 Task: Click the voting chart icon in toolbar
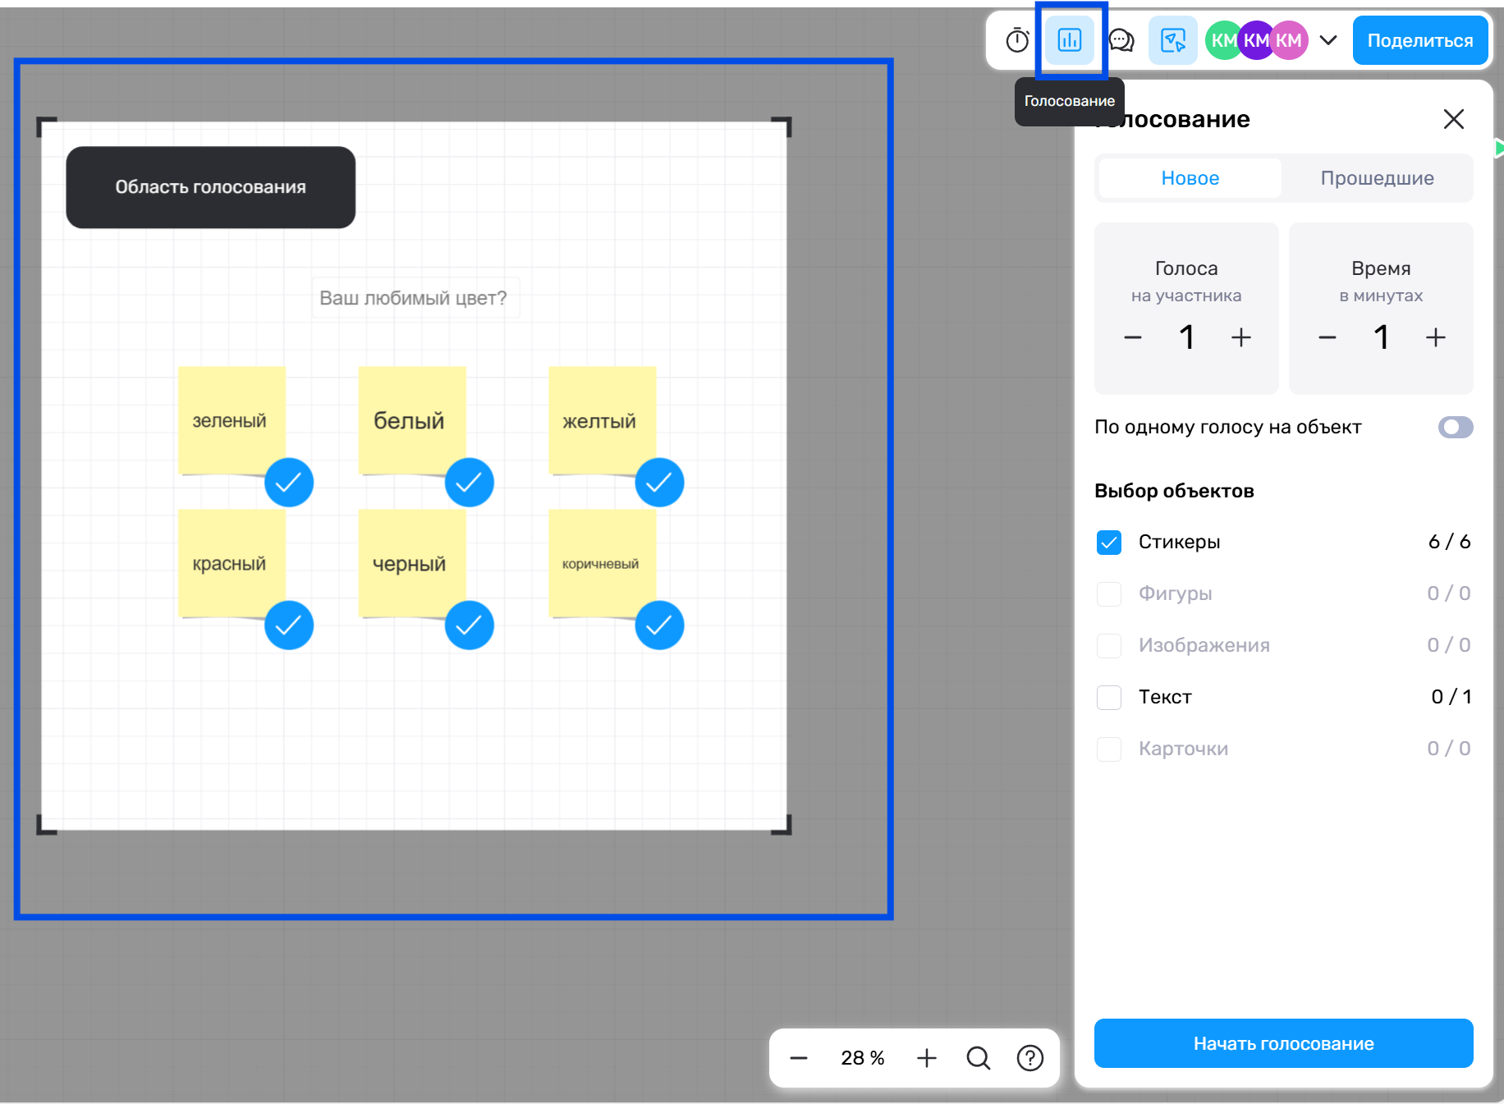[x=1070, y=40]
